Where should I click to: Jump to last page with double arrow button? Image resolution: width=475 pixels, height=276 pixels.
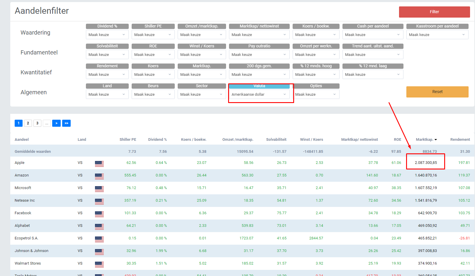(66, 123)
